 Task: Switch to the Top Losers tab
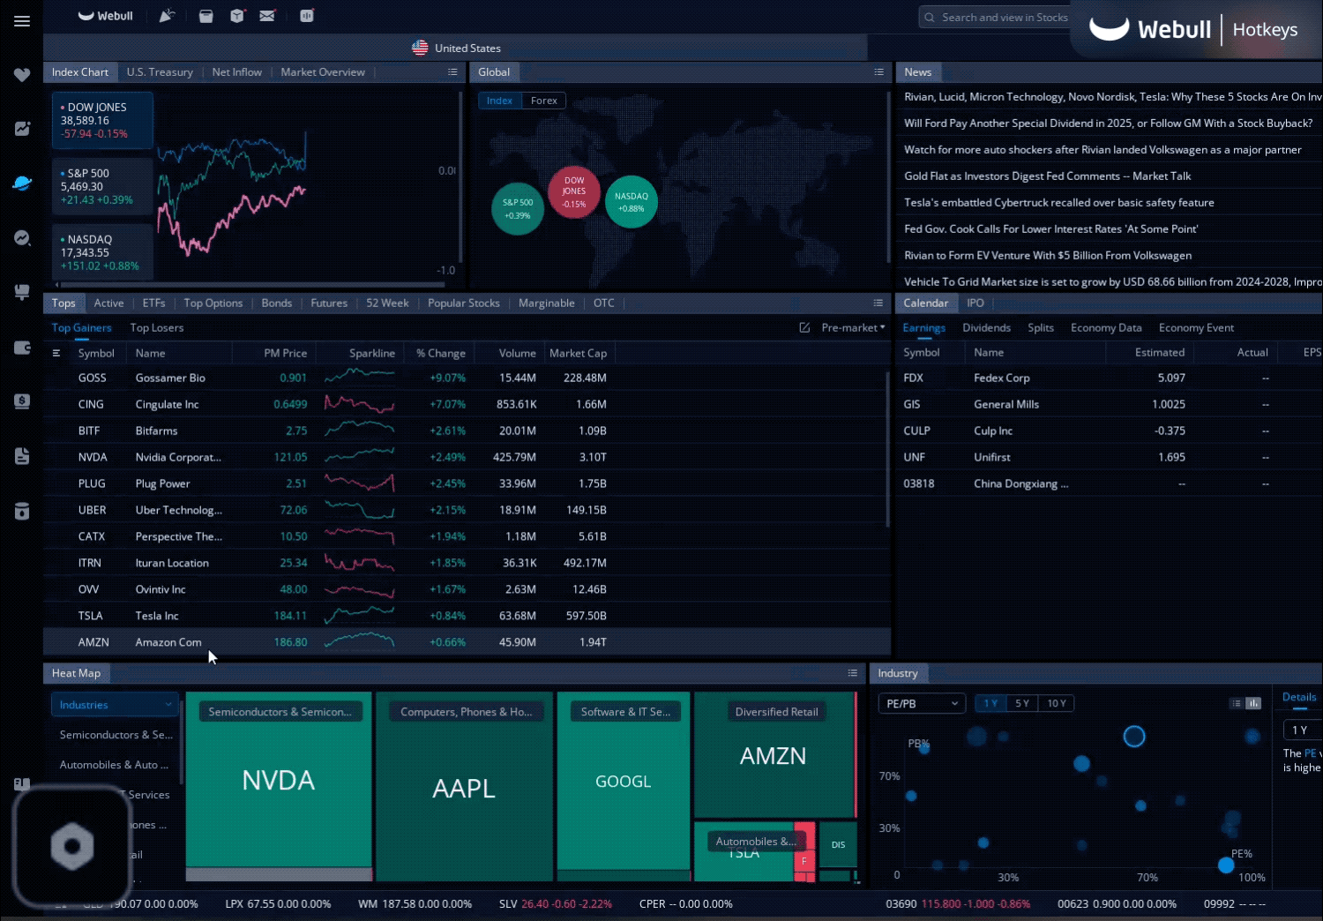156,327
